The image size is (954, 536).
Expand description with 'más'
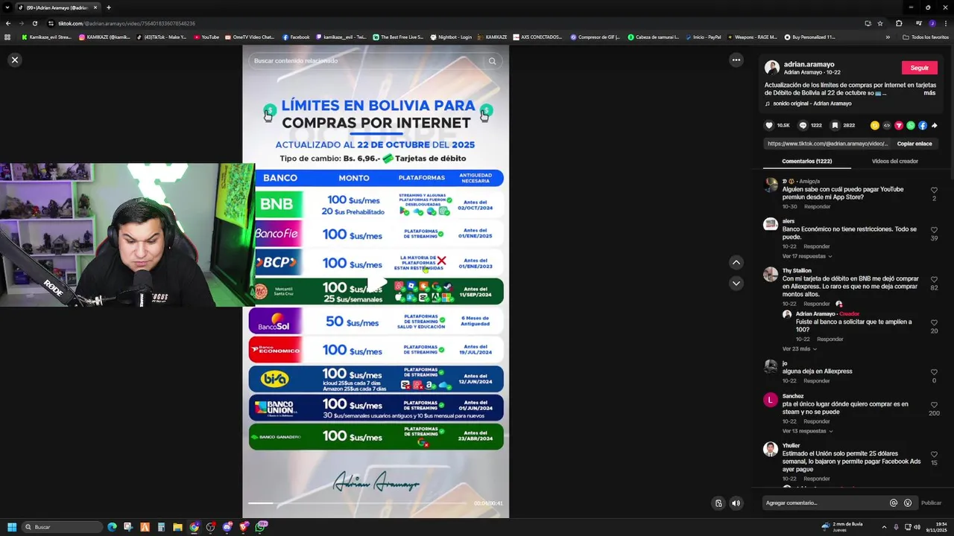click(x=929, y=93)
